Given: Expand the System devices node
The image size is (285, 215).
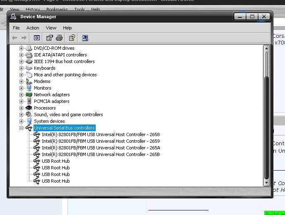Looking at the screenshot, I should [x=21, y=122].
